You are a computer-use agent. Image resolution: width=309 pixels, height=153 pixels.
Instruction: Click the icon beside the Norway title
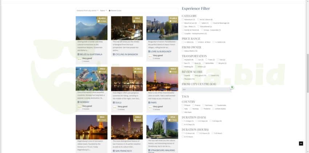(x=79, y=103)
